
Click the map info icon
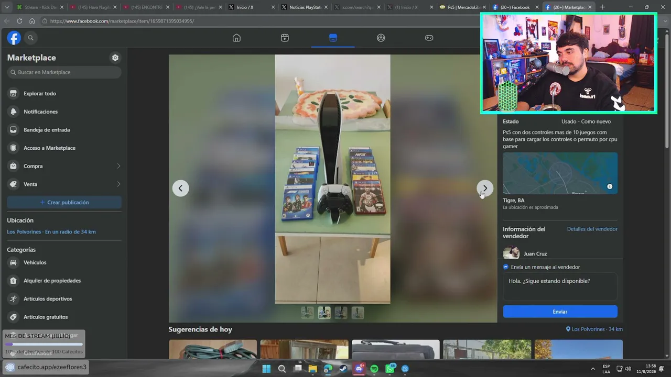pyautogui.click(x=610, y=186)
